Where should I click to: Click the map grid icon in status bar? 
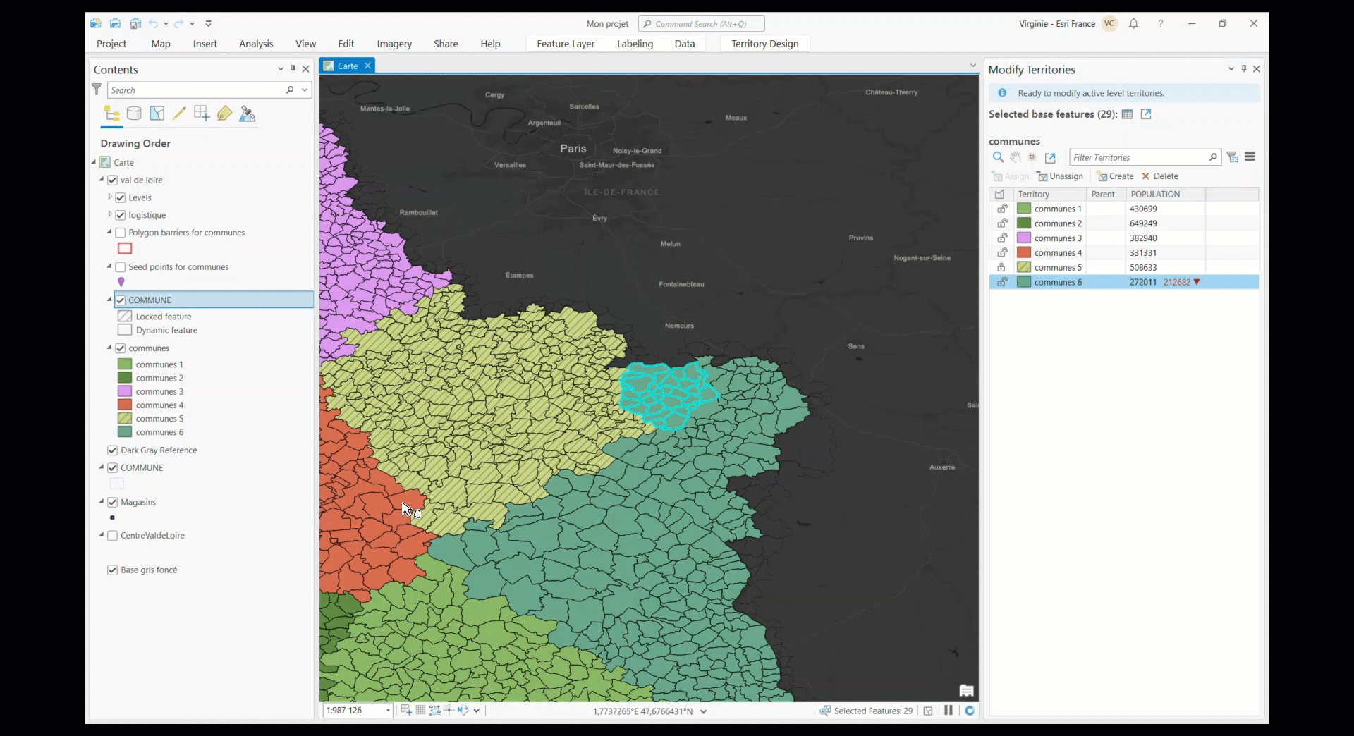(420, 710)
